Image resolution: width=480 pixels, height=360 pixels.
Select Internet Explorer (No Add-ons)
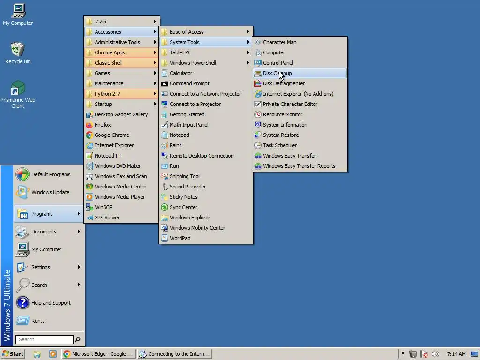[x=300, y=94]
